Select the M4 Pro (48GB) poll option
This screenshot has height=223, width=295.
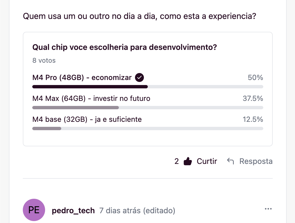coord(82,77)
